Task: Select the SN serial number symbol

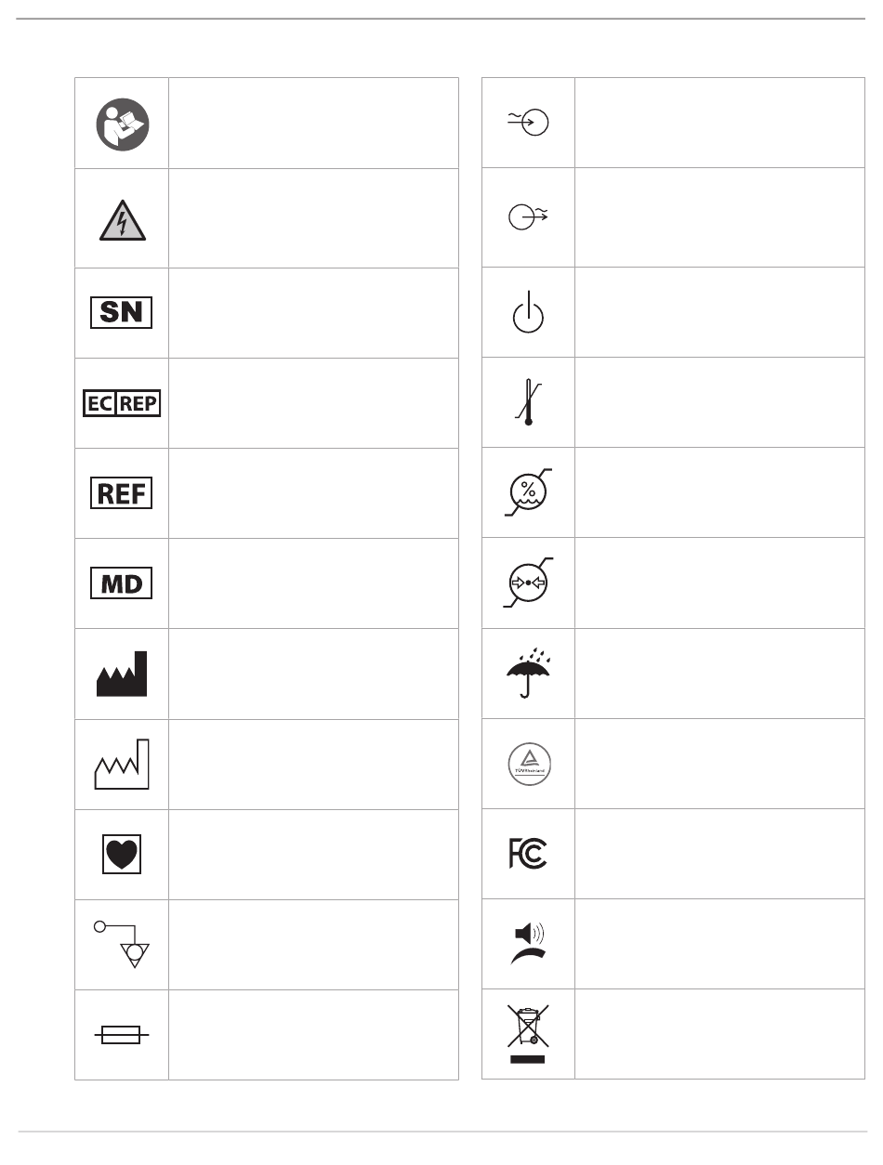Action: pos(122,313)
